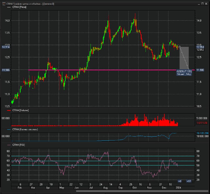The width and height of the screenshot is (210, 194).
Task: Click the red swatch beside CRH4 [Volume]
Action: (9, 111)
